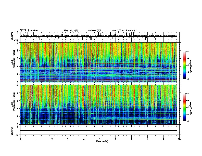
Task: Select the "start UT = 5 : 0 : 0" text
Action: (123, 31)
